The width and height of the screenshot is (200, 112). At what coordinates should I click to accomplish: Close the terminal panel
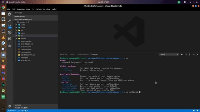pyautogui.click(x=198, y=54)
